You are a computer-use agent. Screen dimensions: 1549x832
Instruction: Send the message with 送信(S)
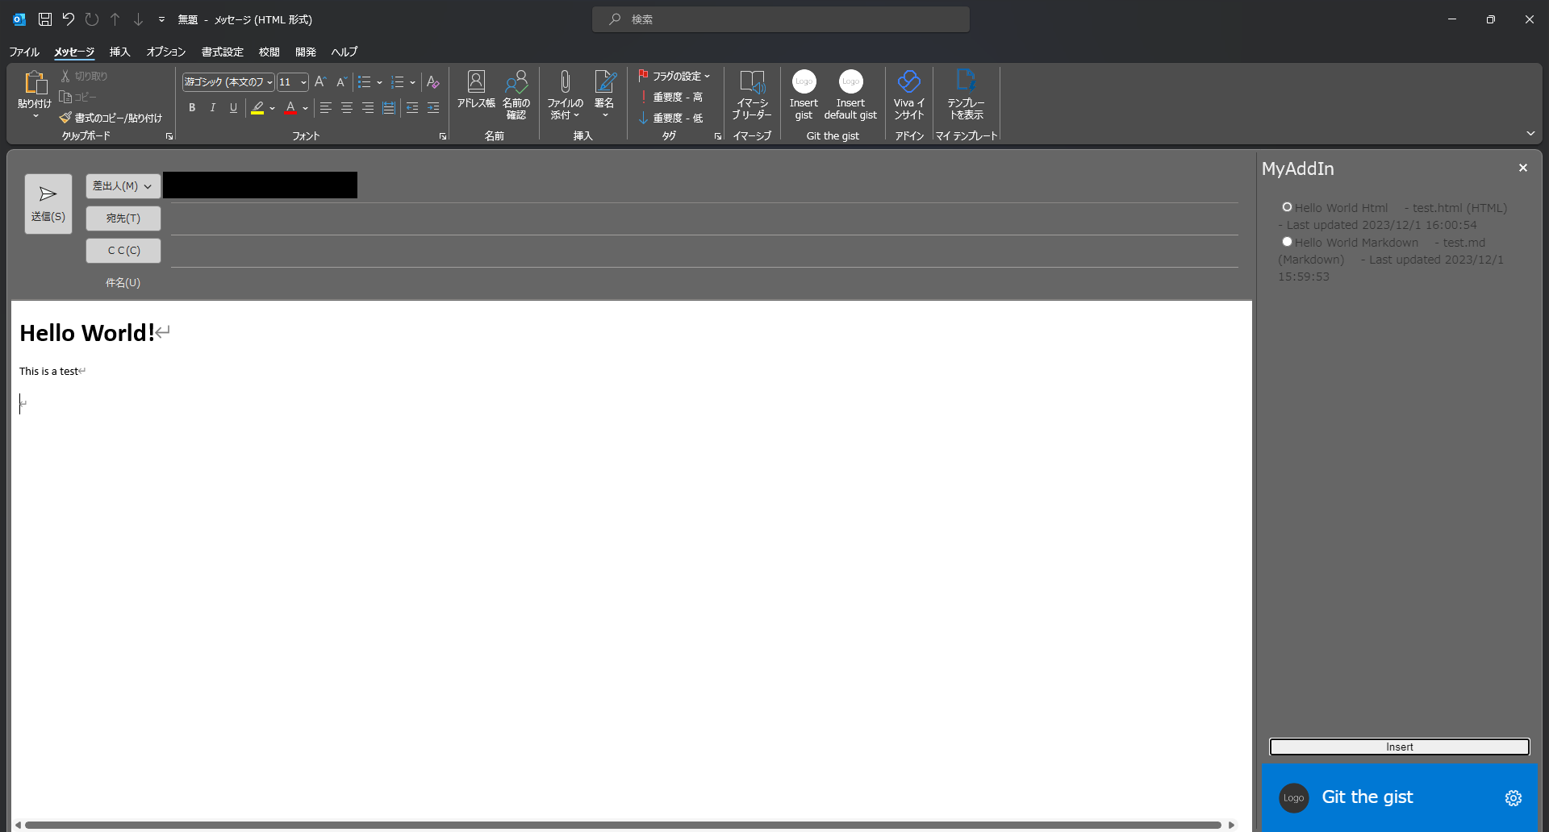pos(48,204)
